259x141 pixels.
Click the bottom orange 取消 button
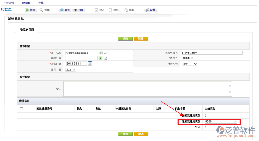[x=141, y=134]
